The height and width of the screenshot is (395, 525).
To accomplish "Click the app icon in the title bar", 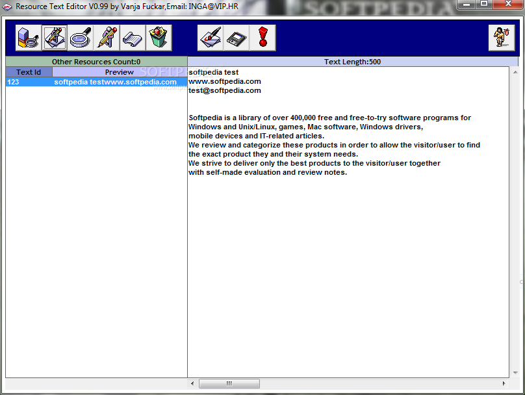I will click(x=6, y=6).
